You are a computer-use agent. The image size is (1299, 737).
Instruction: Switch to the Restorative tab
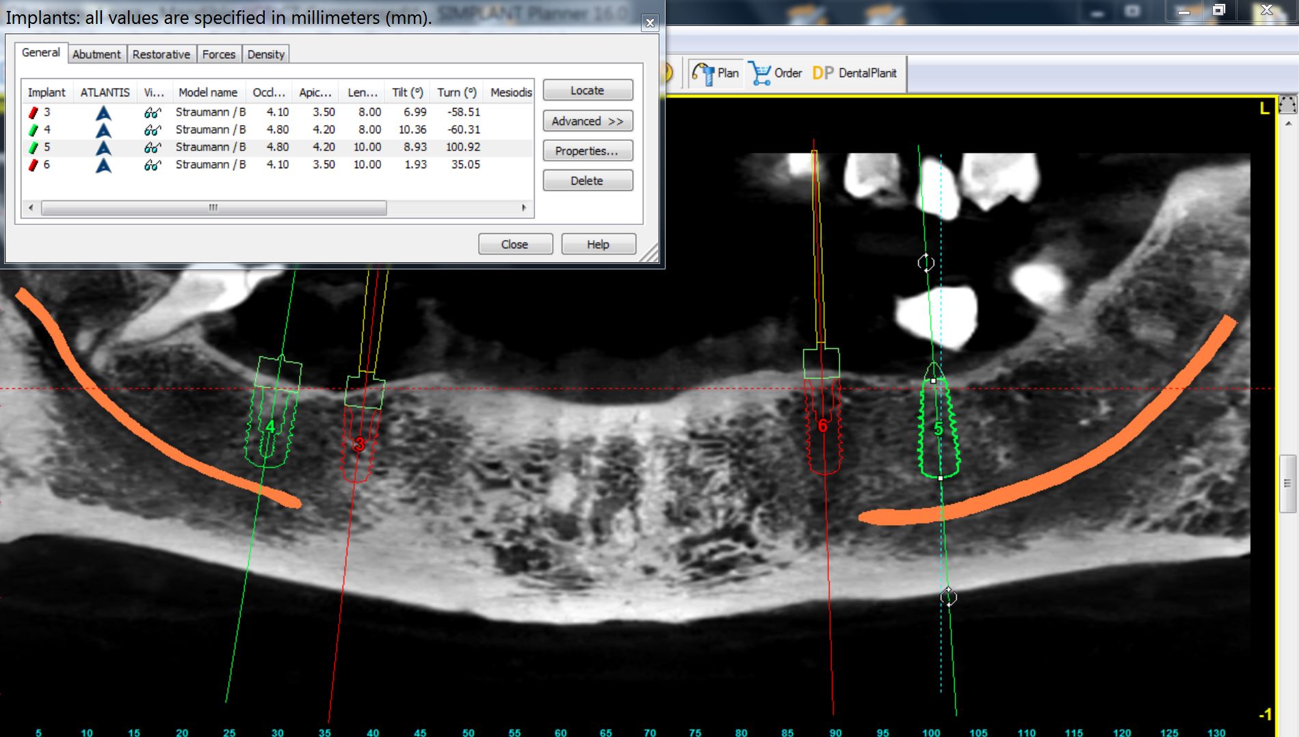tap(161, 54)
